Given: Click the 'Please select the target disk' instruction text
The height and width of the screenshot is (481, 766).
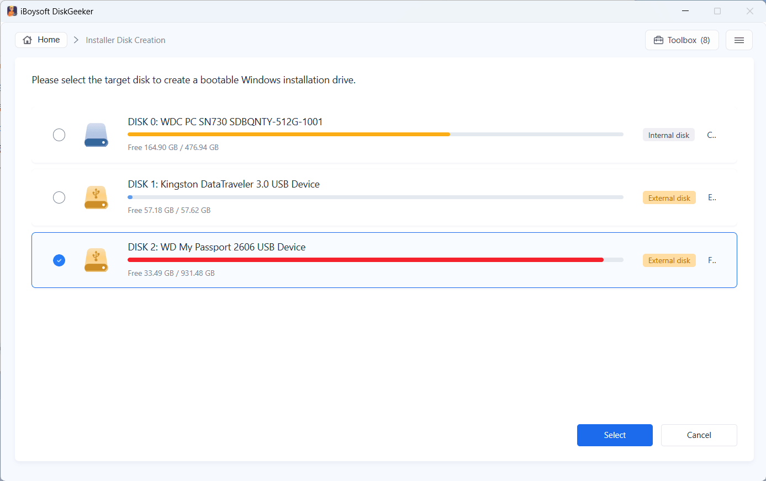Looking at the screenshot, I should click(194, 80).
